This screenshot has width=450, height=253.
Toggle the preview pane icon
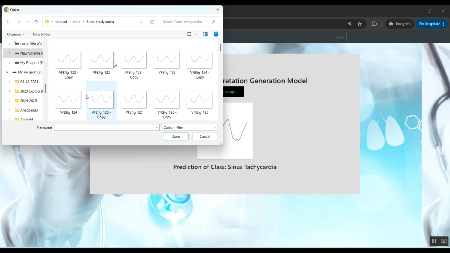point(205,34)
